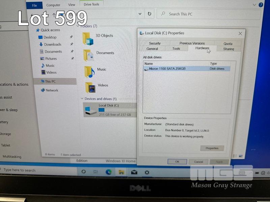The height and width of the screenshot is (202, 270).
Task: Click the refresh button beside address bar
Action: point(150,14)
